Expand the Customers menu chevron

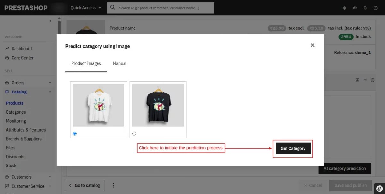point(50,177)
